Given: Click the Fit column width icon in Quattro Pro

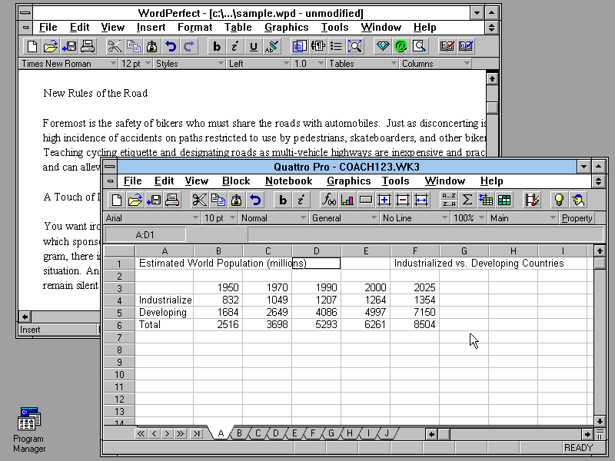Looking at the screenshot, I should (x=421, y=201).
